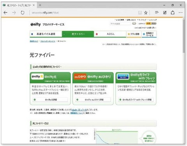Open the ADSL navigation tab
Screen dimensions: 187x146
click(x=110, y=34)
